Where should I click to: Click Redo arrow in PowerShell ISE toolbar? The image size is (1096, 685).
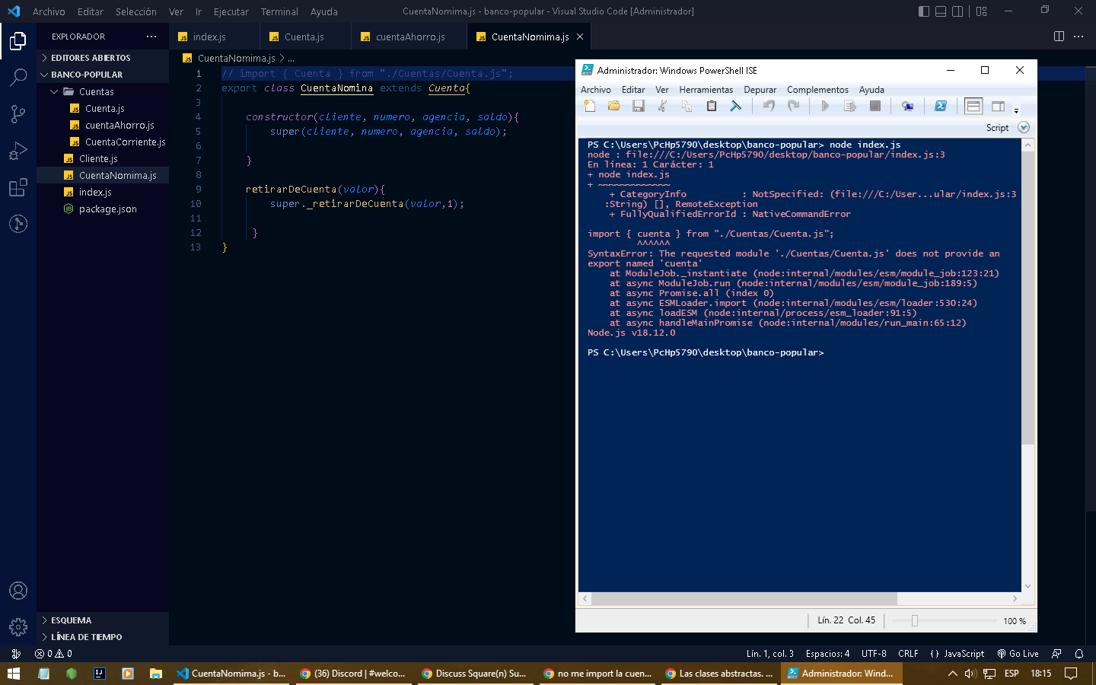[794, 107]
